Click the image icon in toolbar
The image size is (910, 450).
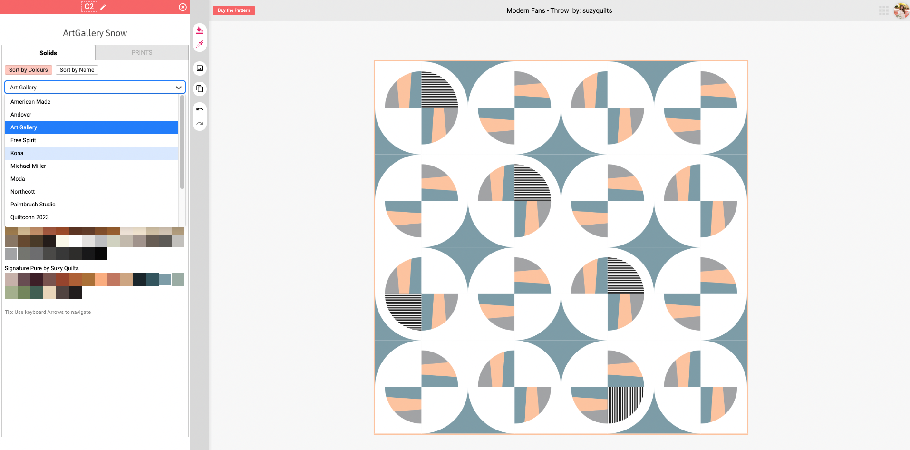(200, 68)
